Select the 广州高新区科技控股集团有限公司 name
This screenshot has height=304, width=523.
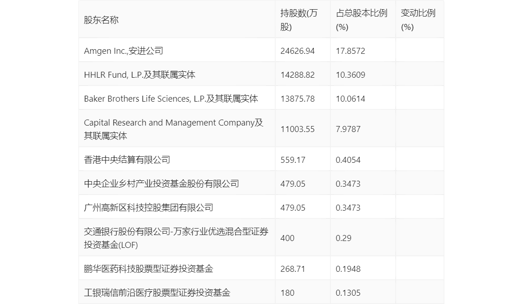[149, 207]
